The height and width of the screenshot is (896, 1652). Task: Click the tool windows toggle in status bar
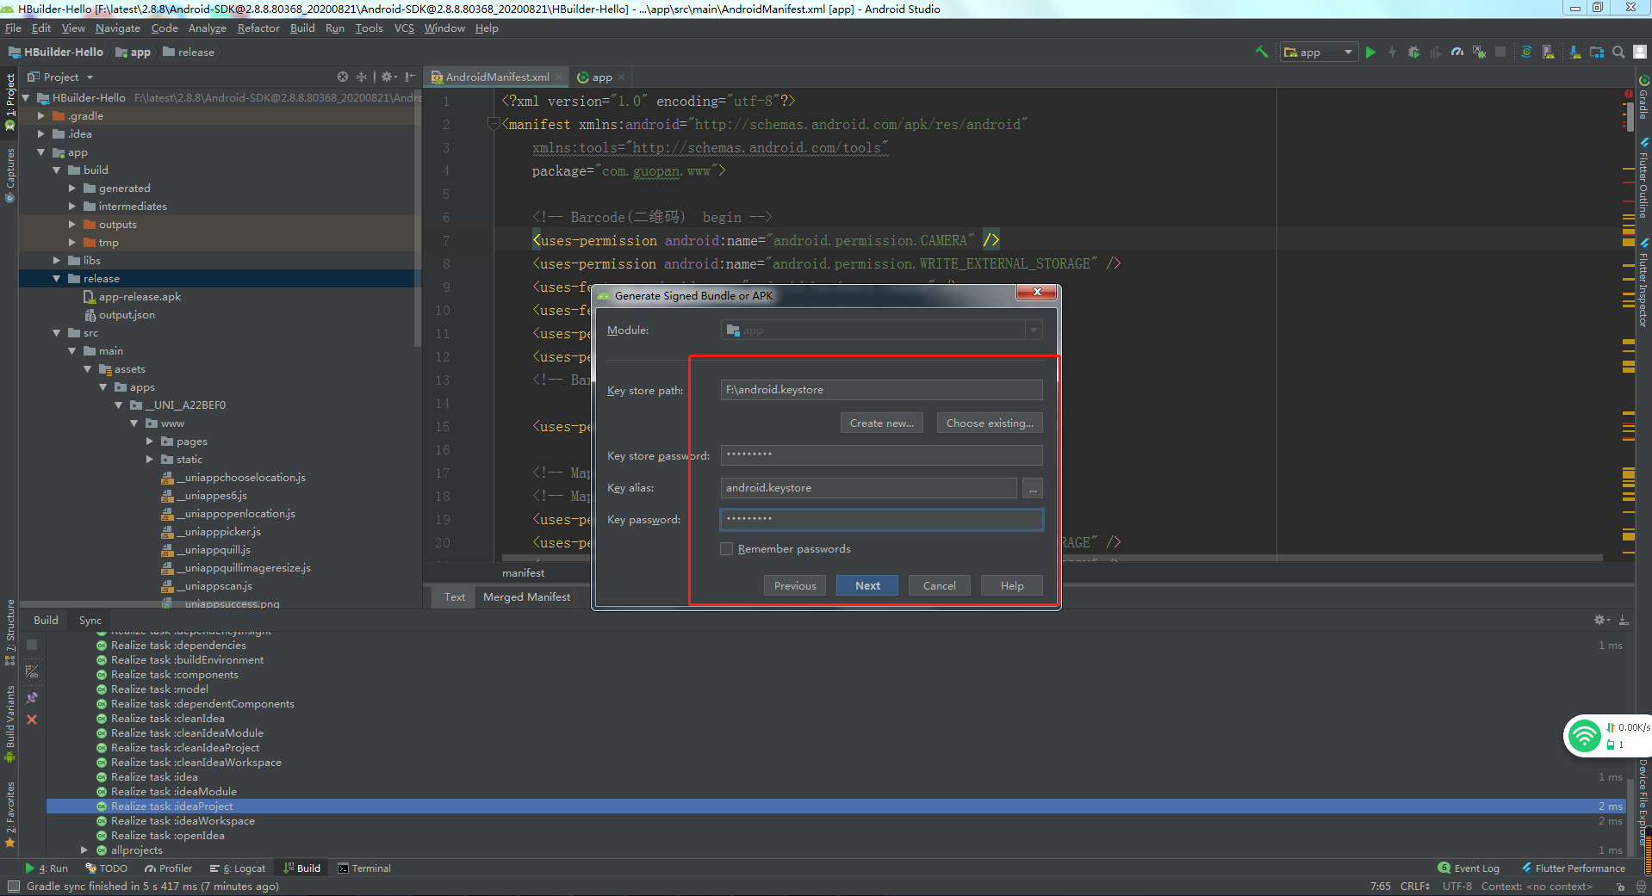point(13,887)
